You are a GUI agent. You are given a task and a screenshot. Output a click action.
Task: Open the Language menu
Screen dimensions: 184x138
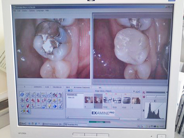click(40, 11)
